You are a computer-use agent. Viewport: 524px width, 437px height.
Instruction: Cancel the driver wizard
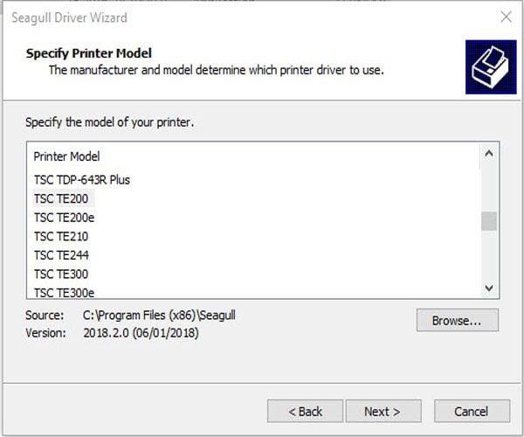[x=472, y=411]
